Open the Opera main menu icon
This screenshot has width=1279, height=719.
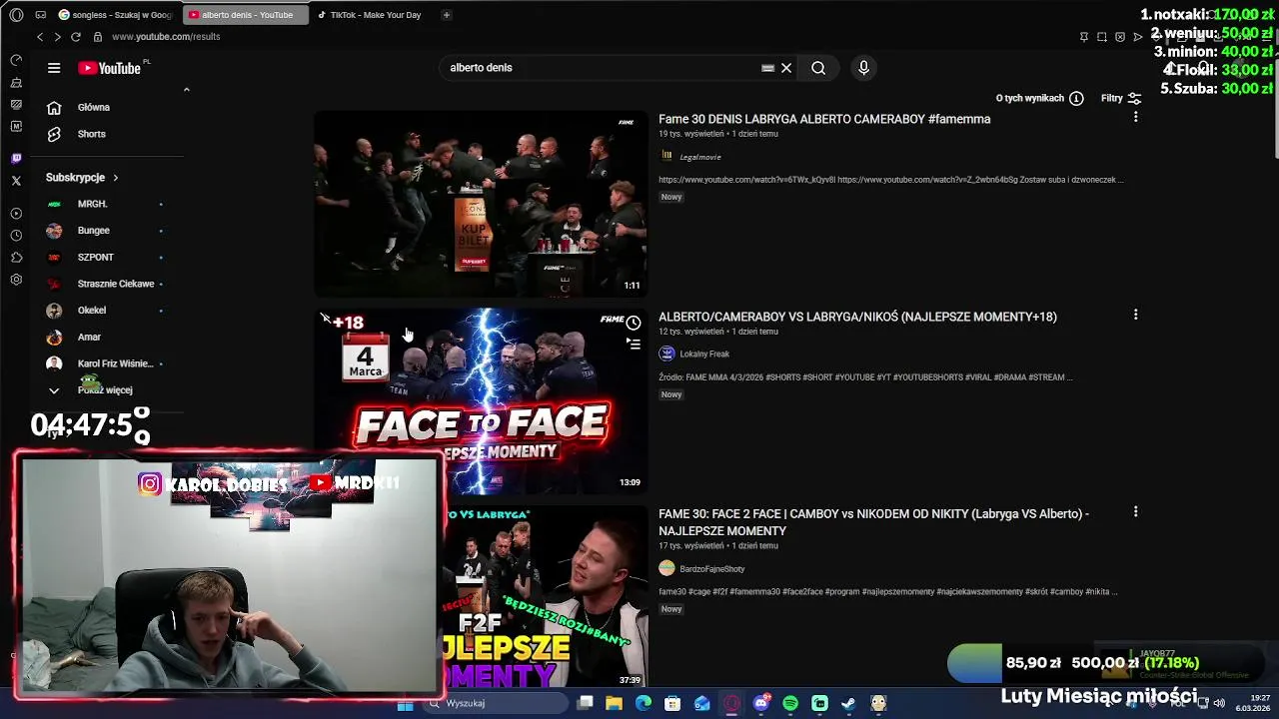(x=16, y=15)
